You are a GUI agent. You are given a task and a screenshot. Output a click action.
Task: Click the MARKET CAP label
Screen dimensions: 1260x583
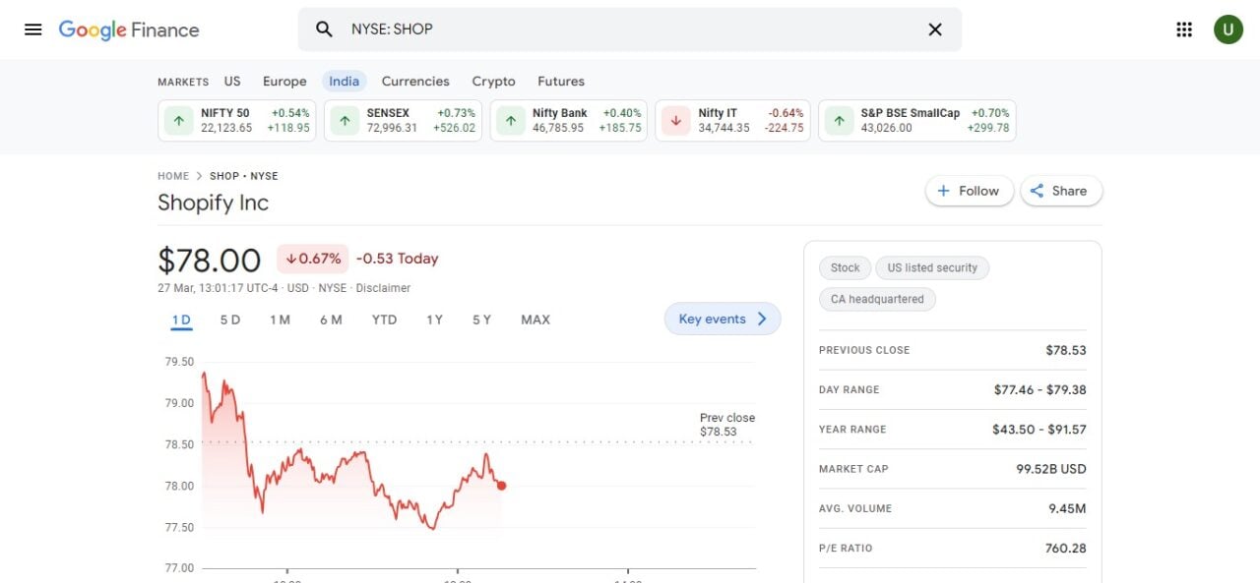(853, 469)
